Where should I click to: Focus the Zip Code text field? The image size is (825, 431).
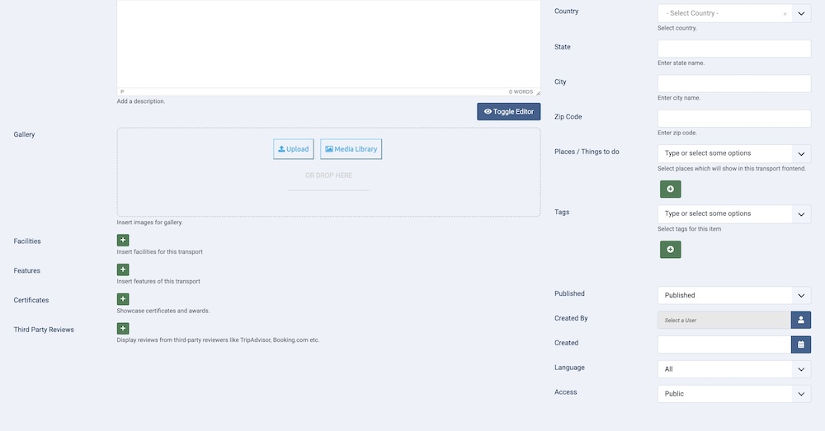point(733,119)
